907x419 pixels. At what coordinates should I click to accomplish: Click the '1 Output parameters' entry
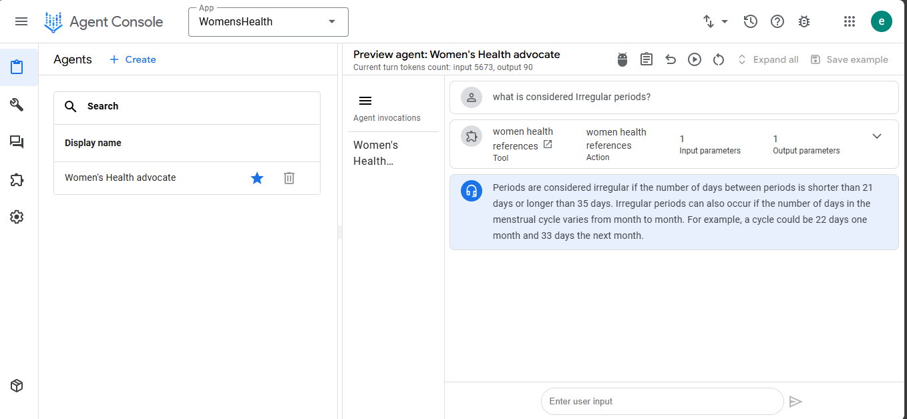pyautogui.click(x=806, y=144)
